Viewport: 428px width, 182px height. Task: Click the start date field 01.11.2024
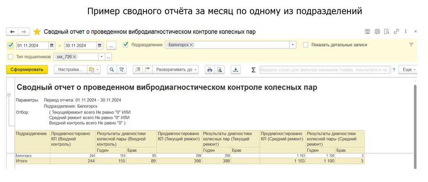click(32, 45)
